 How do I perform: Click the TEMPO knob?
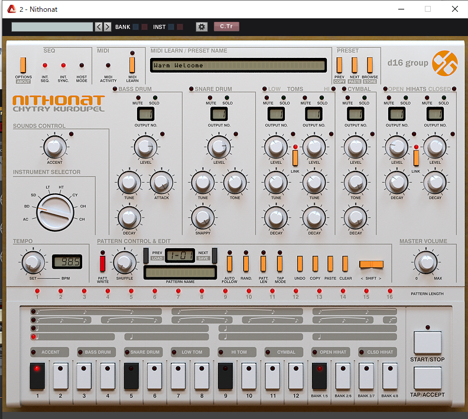click(x=34, y=262)
